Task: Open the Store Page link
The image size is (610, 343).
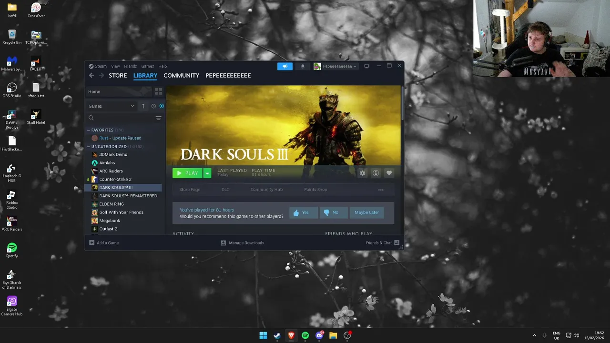Action: 190,190
